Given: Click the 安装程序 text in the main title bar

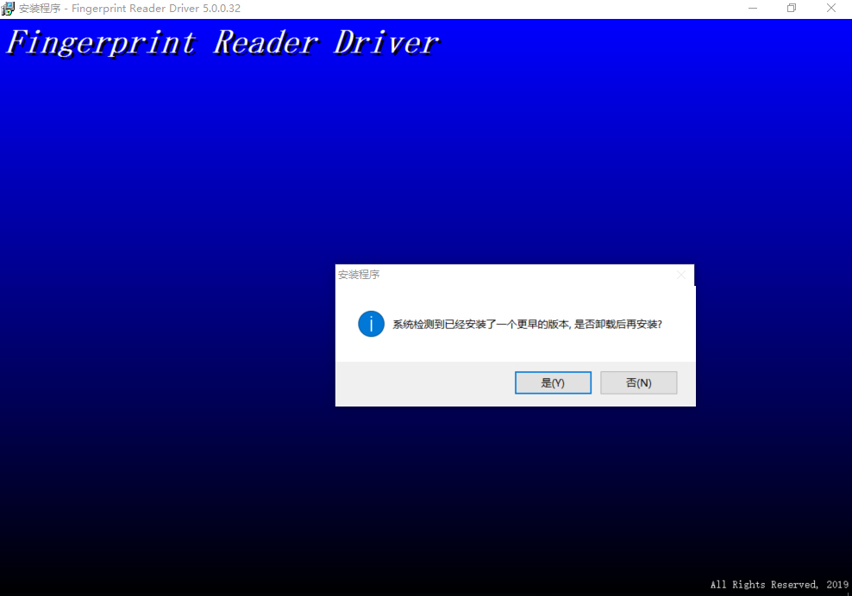Looking at the screenshot, I should 40,9.
